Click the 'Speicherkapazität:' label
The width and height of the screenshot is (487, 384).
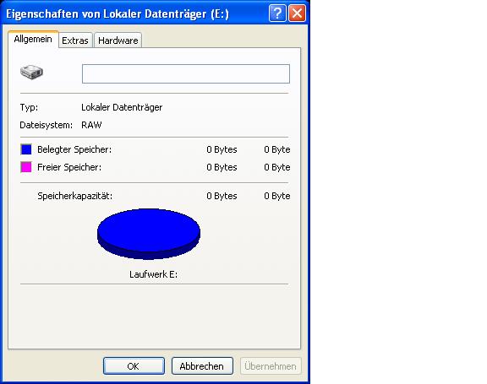pyautogui.click(x=75, y=196)
